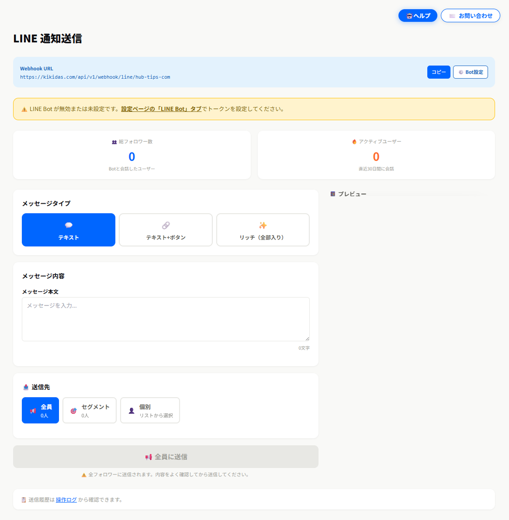
Task: Click the sparkle icon on リッチ（全部入り）
Action: [263, 225]
